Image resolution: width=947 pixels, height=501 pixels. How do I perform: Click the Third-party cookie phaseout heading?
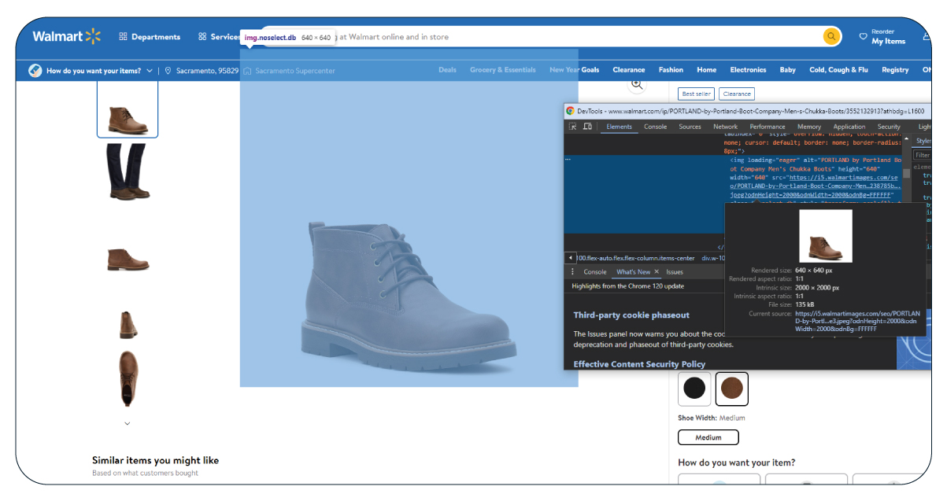[x=631, y=315]
